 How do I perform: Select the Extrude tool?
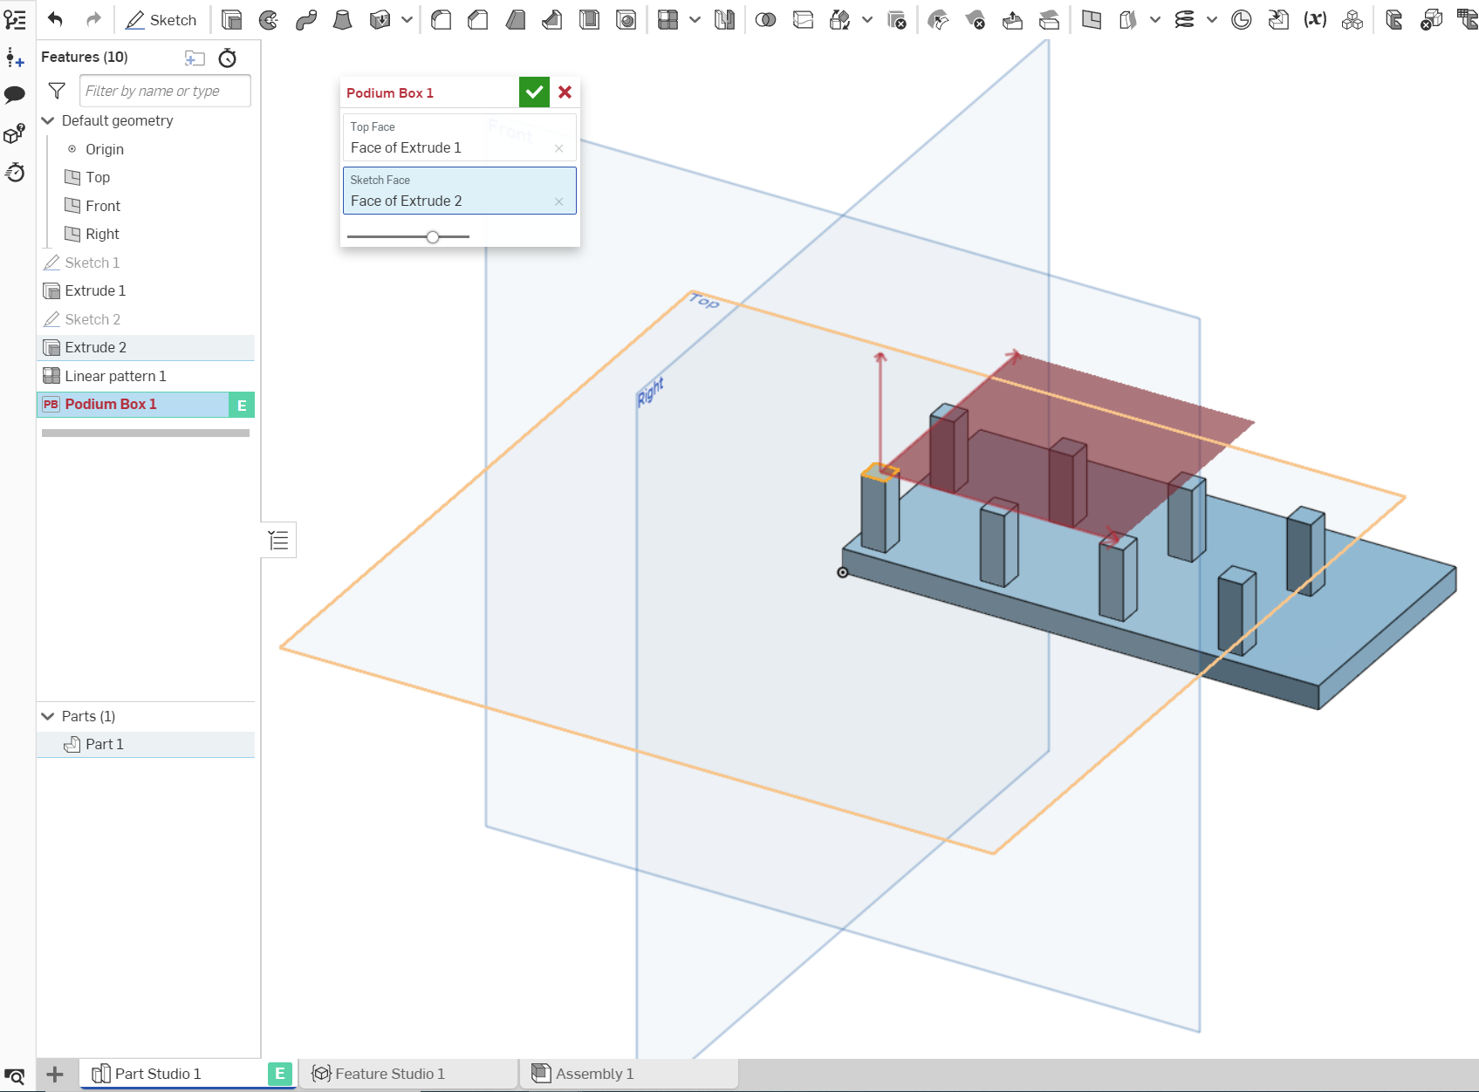pyautogui.click(x=231, y=19)
